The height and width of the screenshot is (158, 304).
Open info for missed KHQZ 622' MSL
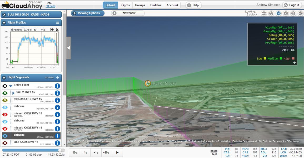pyautogui.click(x=57, y=114)
